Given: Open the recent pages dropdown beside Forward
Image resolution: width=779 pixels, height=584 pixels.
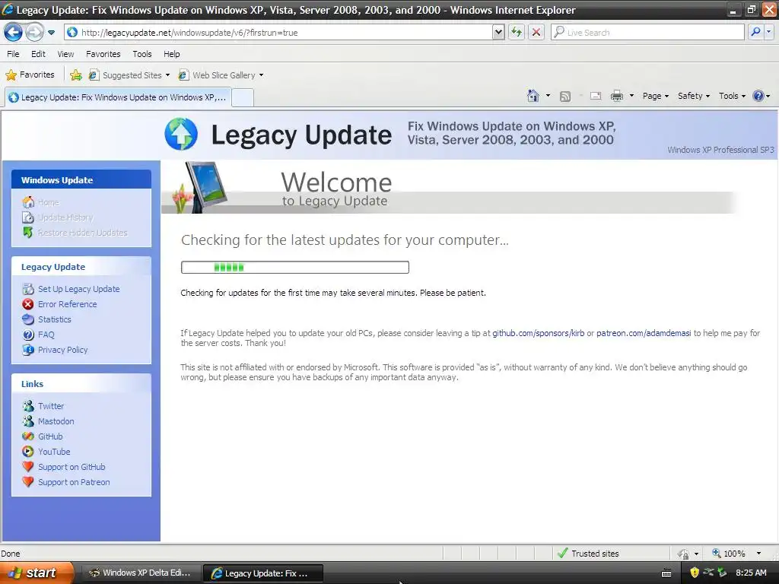Looking at the screenshot, I should coord(51,33).
